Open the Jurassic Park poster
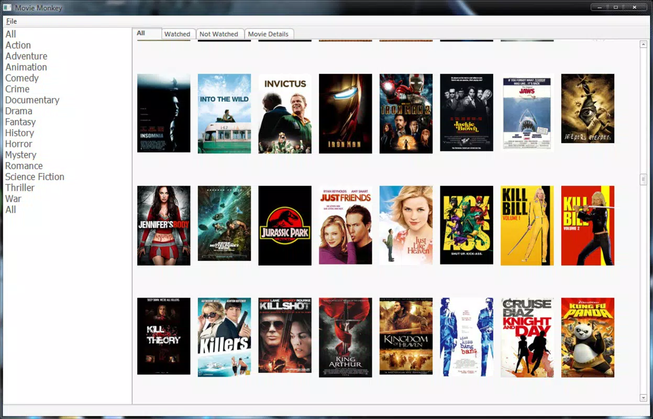 pos(285,226)
